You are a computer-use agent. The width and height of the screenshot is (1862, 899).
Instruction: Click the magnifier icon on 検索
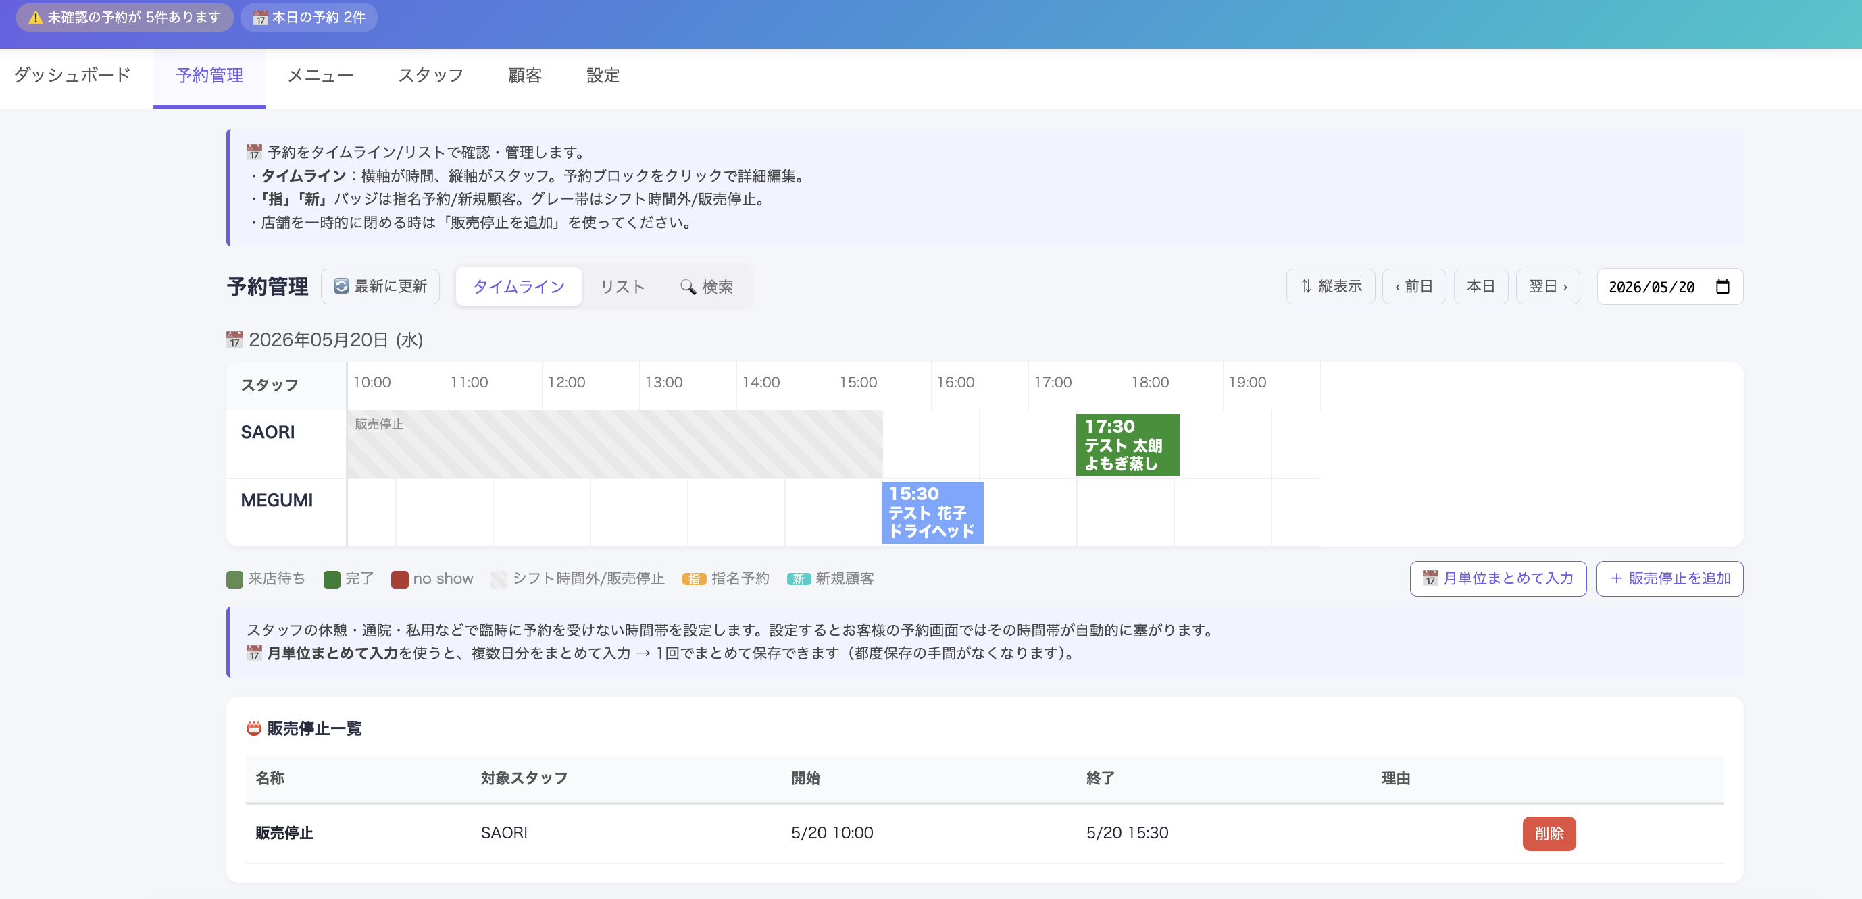click(688, 287)
